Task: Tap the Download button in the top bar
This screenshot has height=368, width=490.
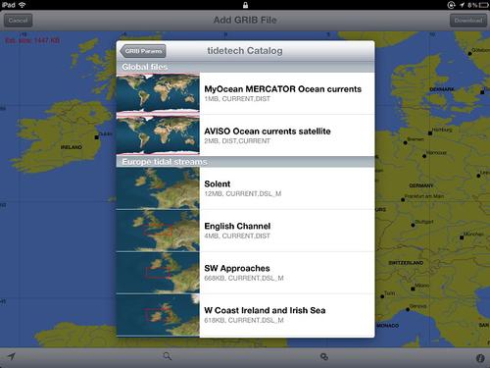Action: [x=468, y=21]
